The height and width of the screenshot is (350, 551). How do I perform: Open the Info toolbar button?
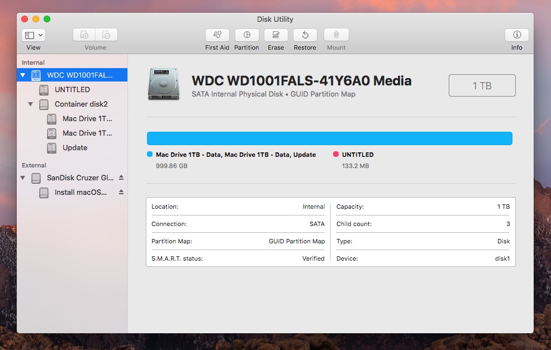point(516,35)
